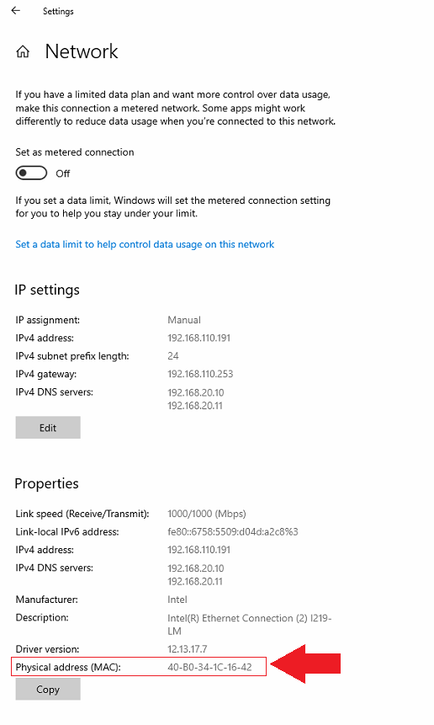Click the IP settings section heading
The image size is (434, 725).
pos(47,290)
